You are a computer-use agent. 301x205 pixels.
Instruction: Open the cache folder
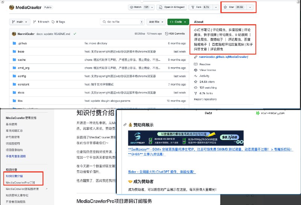[x=22, y=60]
